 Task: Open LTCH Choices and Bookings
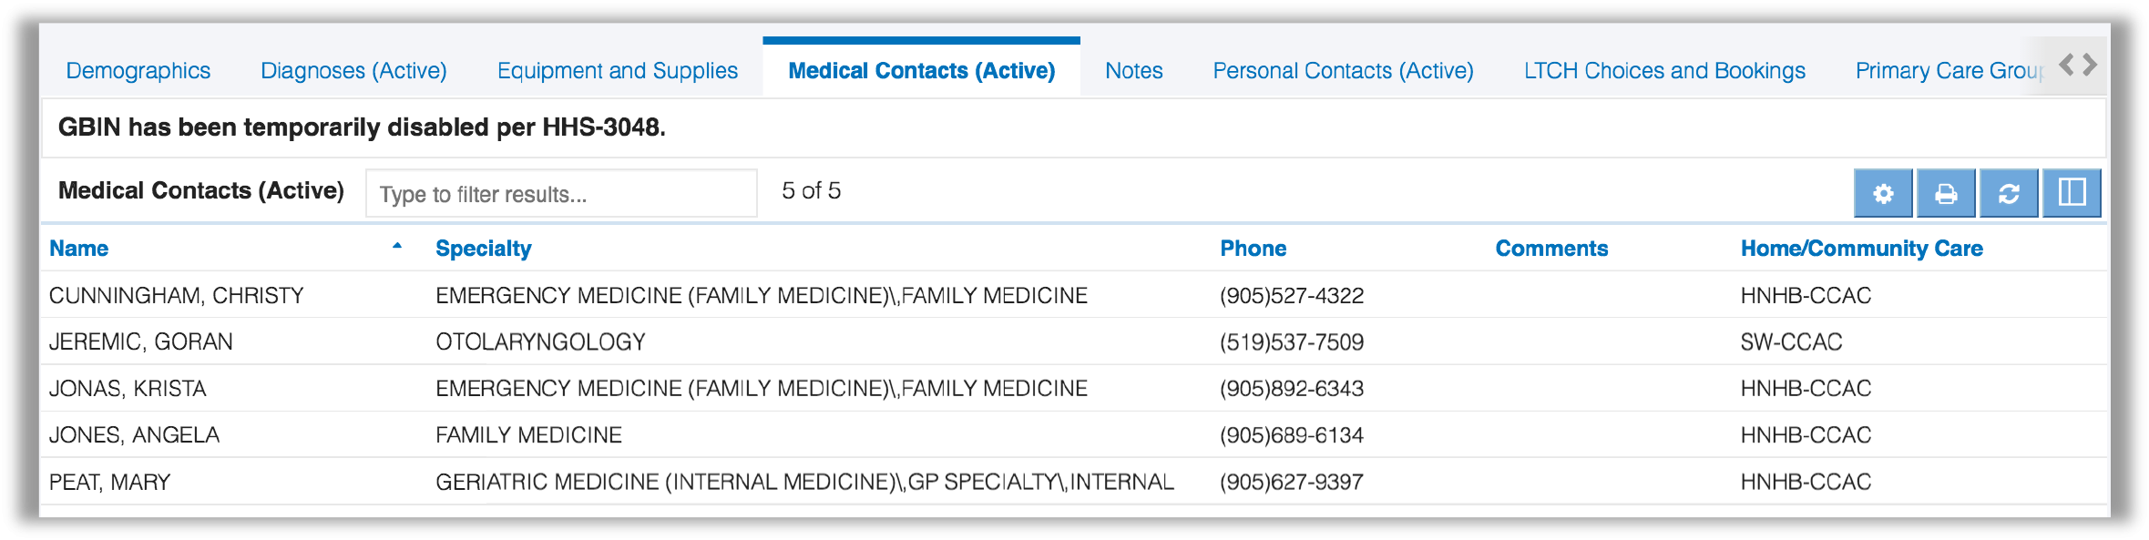(x=1664, y=70)
